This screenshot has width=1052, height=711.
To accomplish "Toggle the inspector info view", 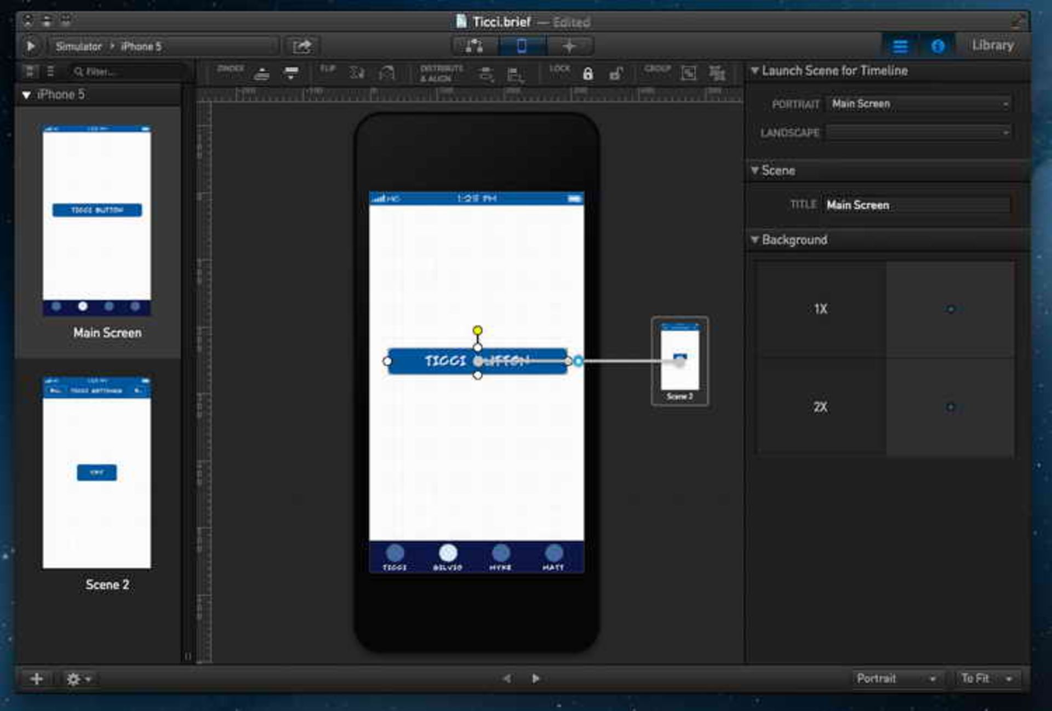I will point(937,46).
